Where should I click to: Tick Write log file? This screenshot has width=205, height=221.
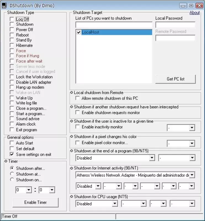pos(12,103)
